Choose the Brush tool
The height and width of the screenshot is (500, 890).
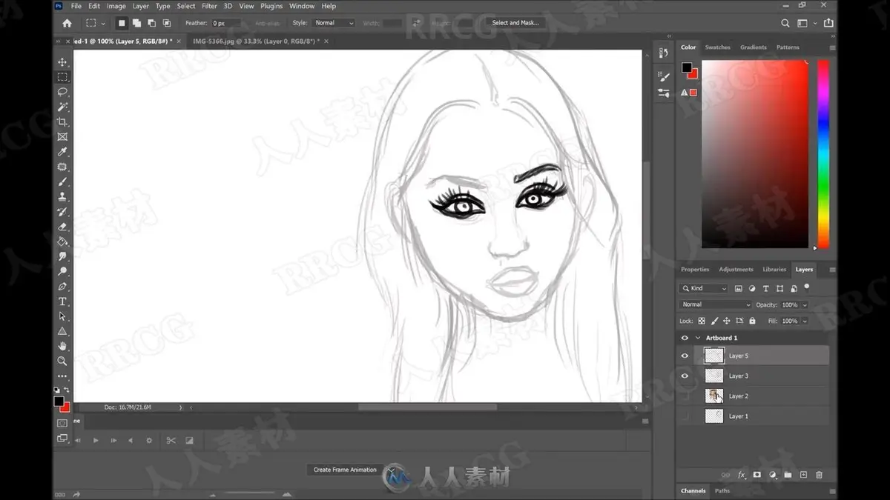[62, 181]
